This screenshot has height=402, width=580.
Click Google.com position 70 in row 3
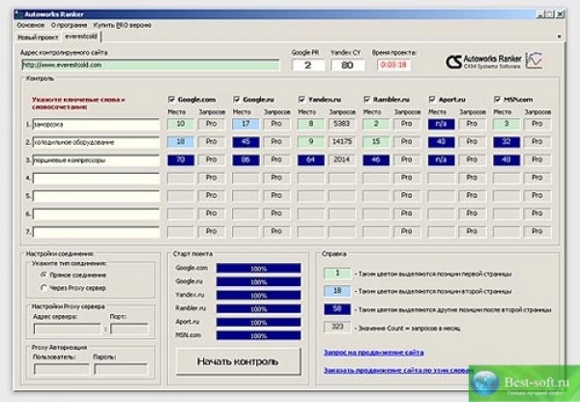point(181,159)
